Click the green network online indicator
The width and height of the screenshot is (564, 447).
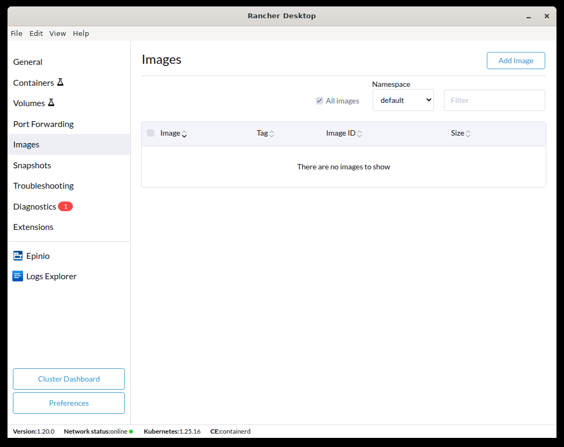[x=131, y=431]
